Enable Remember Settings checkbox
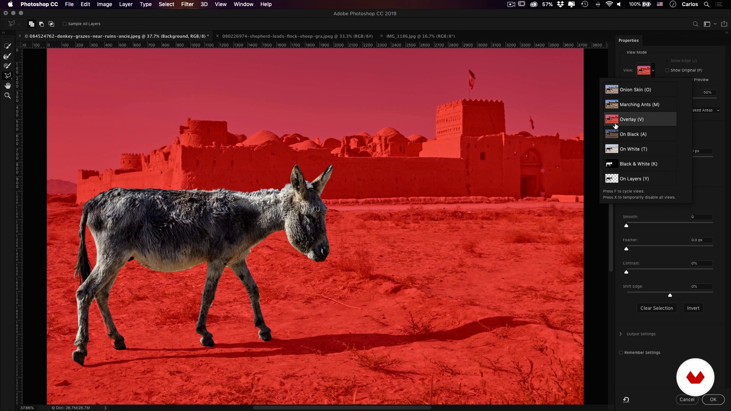 621,352
